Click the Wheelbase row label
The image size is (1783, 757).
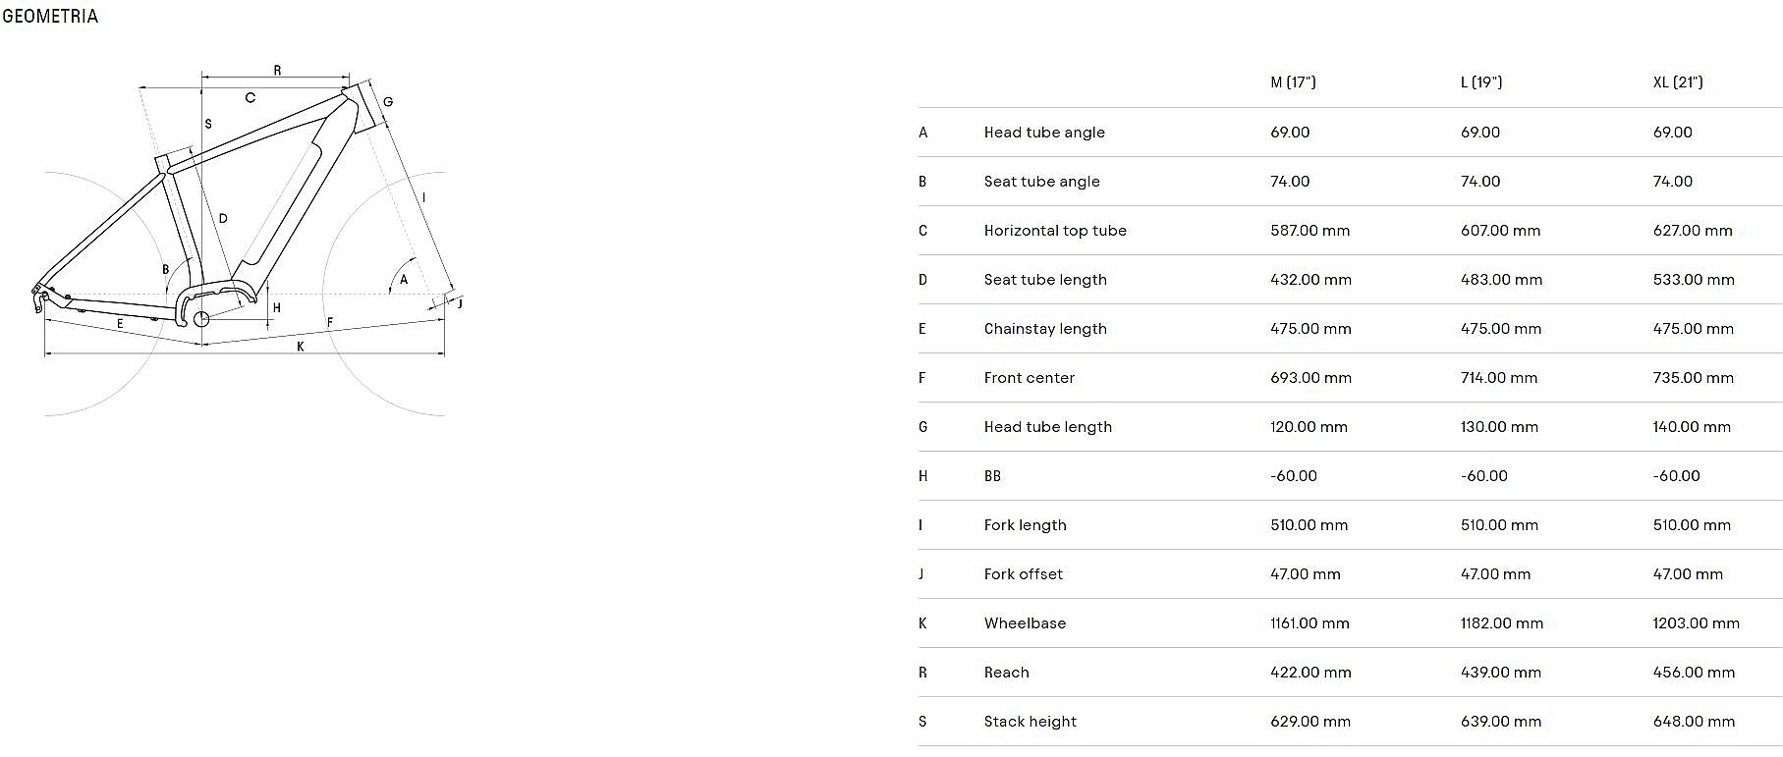pos(1025,623)
